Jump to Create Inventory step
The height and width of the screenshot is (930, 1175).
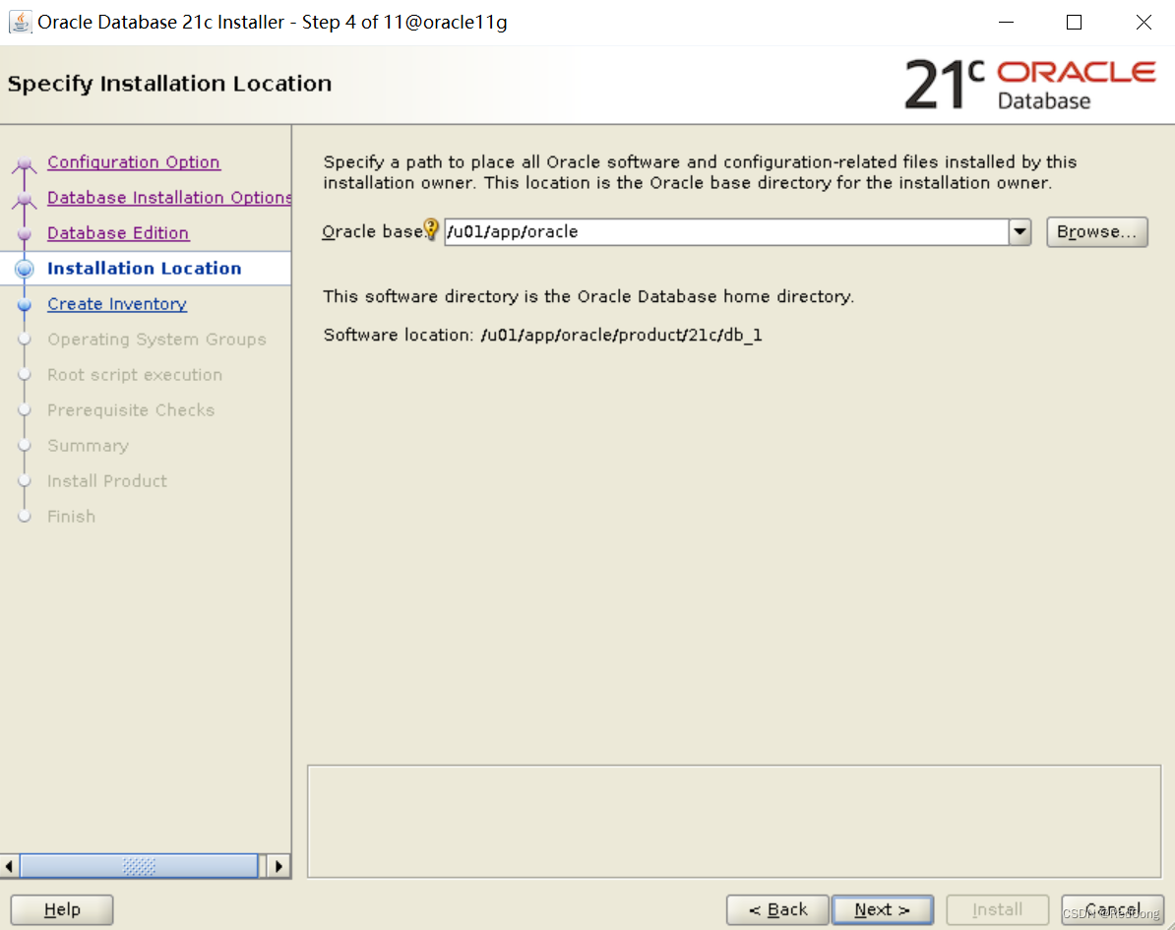pyautogui.click(x=117, y=303)
